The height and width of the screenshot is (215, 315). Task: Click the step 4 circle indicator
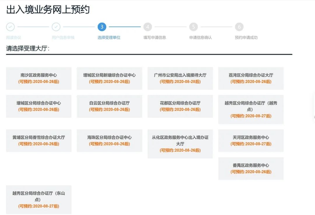[148, 27]
